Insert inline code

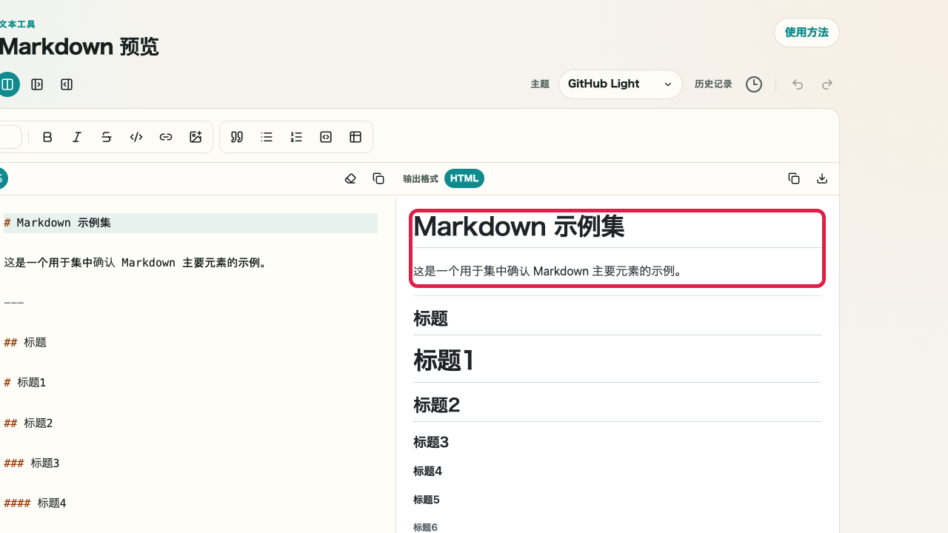pyautogui.click(x=136, y=137)
